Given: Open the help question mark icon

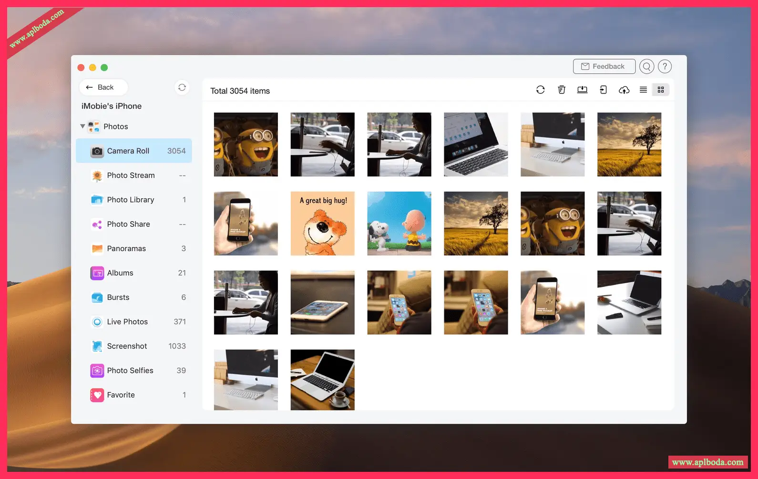Looking at the screenshot, I should [665, 67].
